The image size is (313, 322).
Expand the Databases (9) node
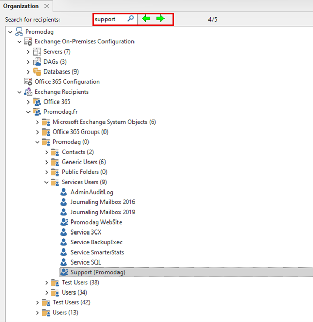pos(28,72)
